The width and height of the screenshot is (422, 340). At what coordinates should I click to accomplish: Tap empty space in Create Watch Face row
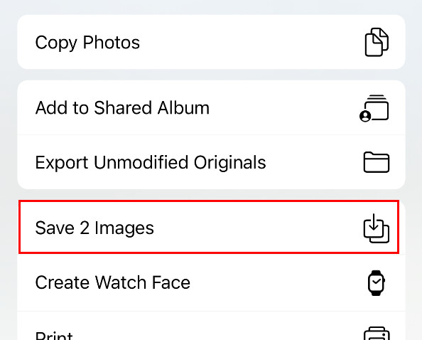[x=277, y=282]
